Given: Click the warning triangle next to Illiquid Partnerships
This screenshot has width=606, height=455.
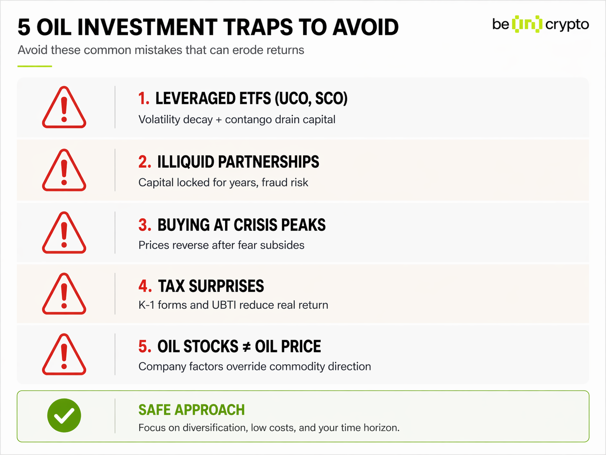Looking at the screenshot, I should [64, 171].
